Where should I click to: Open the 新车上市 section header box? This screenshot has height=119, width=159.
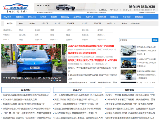coord(78,90)
